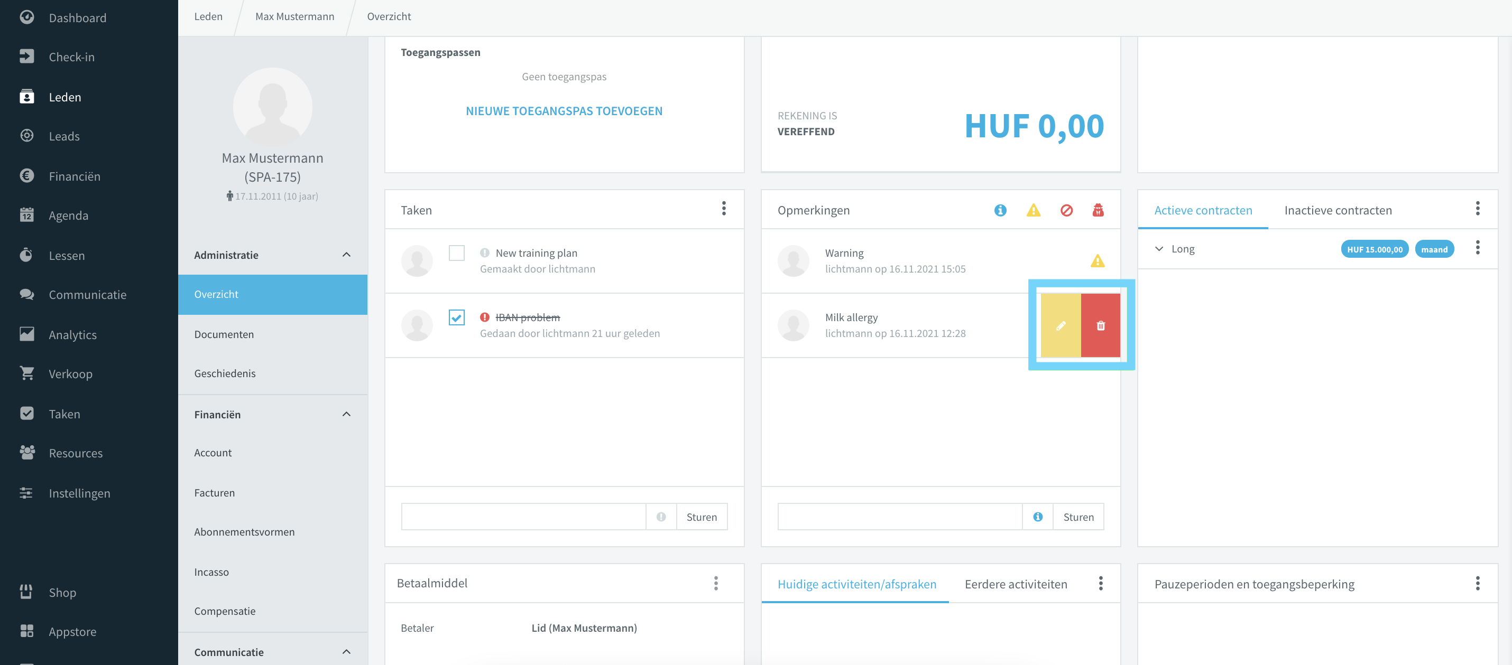Viewport: 1512px width, 665px height.
Task: Collapse the Financiën submenu section
Action: click(346, 414)
